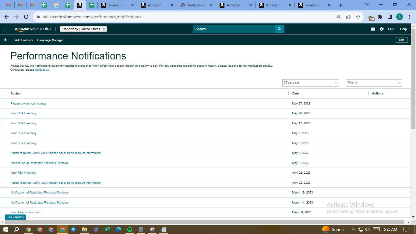416x234 pixels.
Task: Open Notepad from the taskbar
Action: (164, 229)
